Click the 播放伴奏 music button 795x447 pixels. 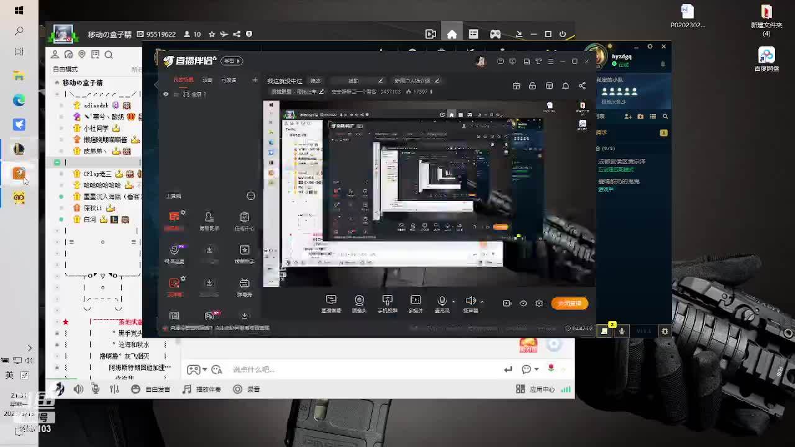pyautogui.click(x=202, y=389)
